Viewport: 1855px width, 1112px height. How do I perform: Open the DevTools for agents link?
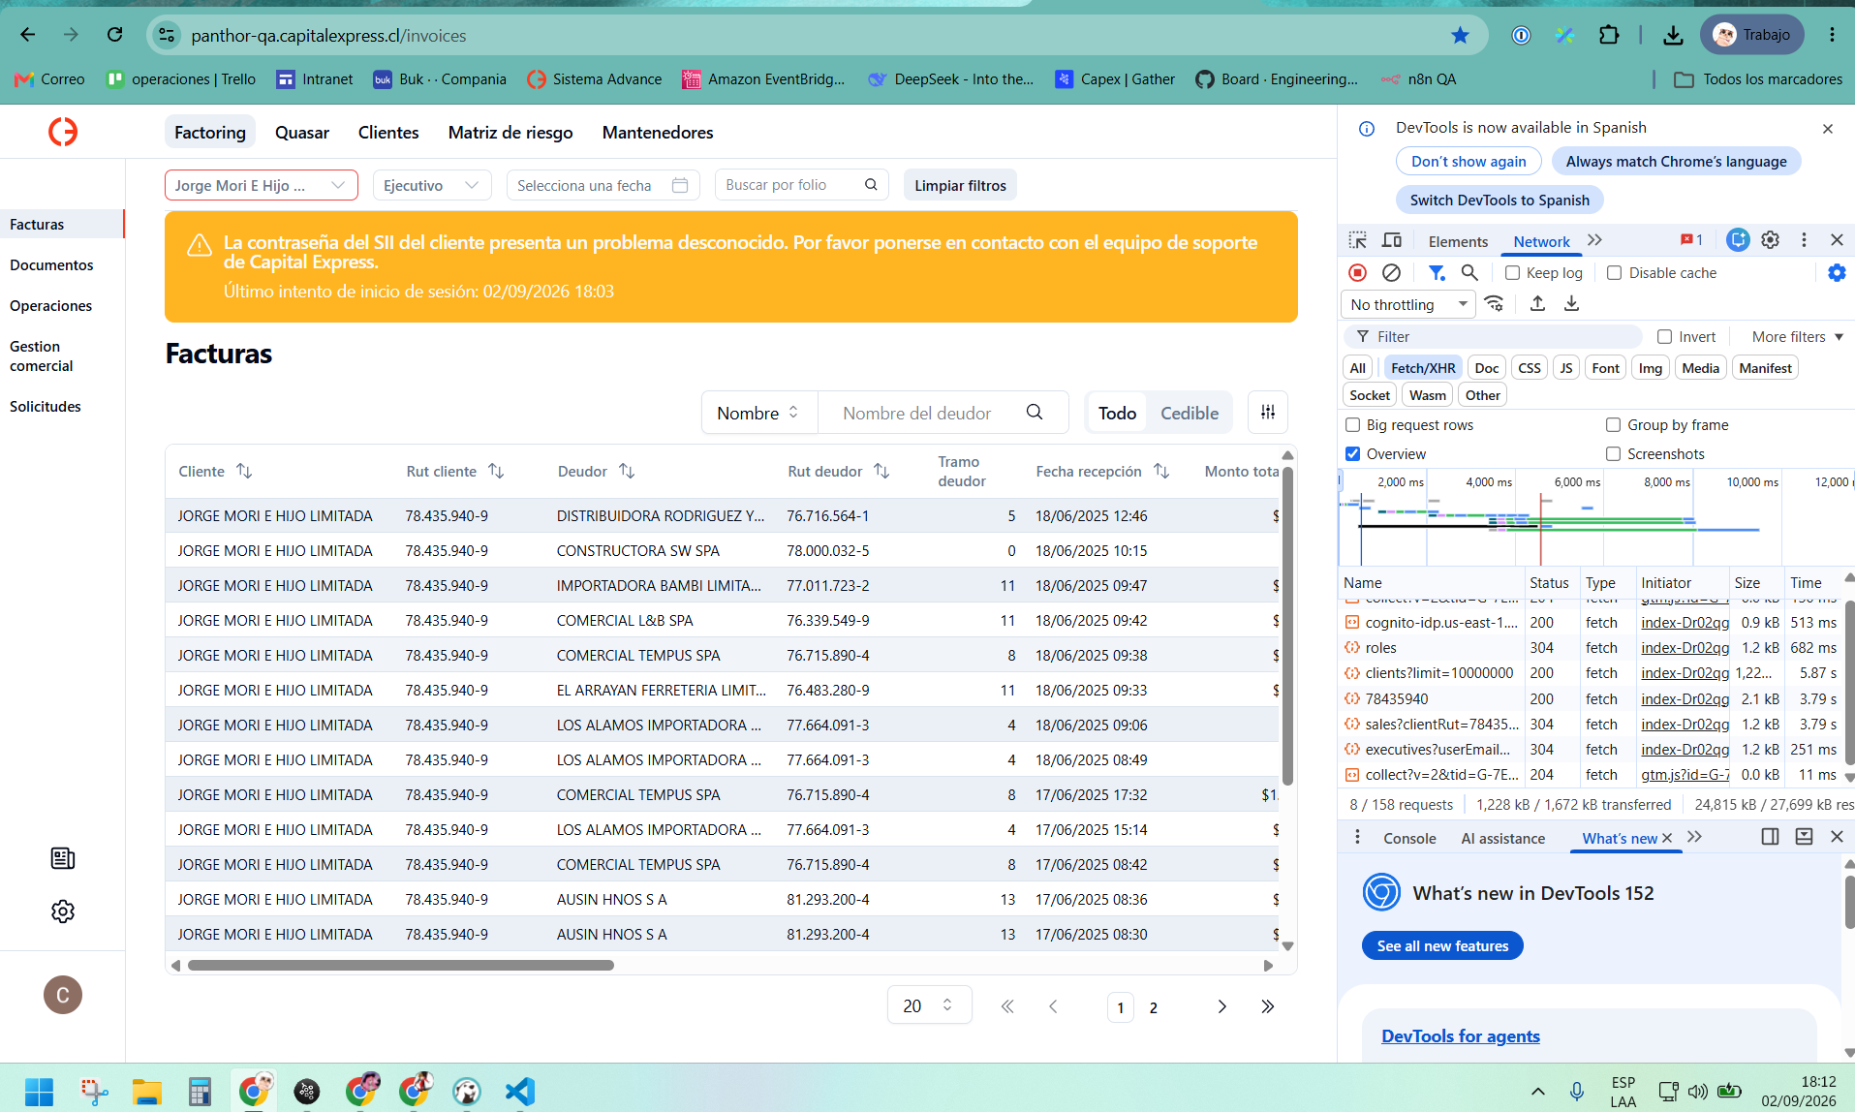(x=1460, y=1036)
